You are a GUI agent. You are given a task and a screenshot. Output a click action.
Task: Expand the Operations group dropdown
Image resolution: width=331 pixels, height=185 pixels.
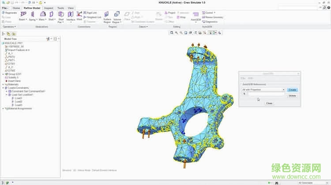coord(10,27)
